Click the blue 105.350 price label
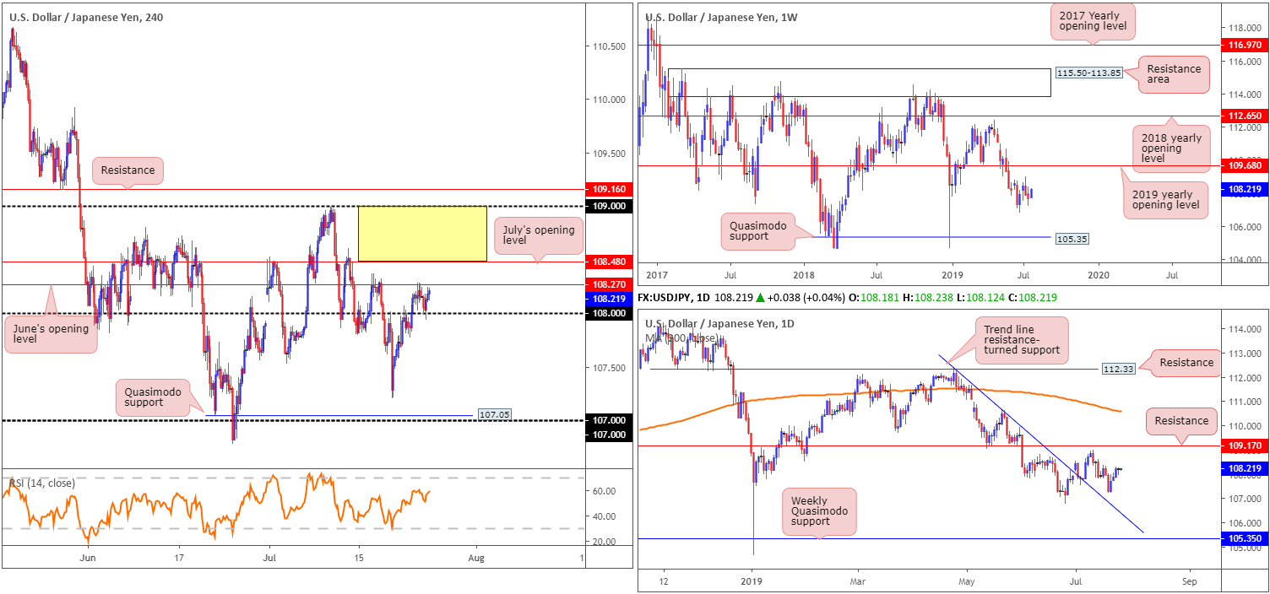This screenshot has height=594, width=1270. [1246, 537]
